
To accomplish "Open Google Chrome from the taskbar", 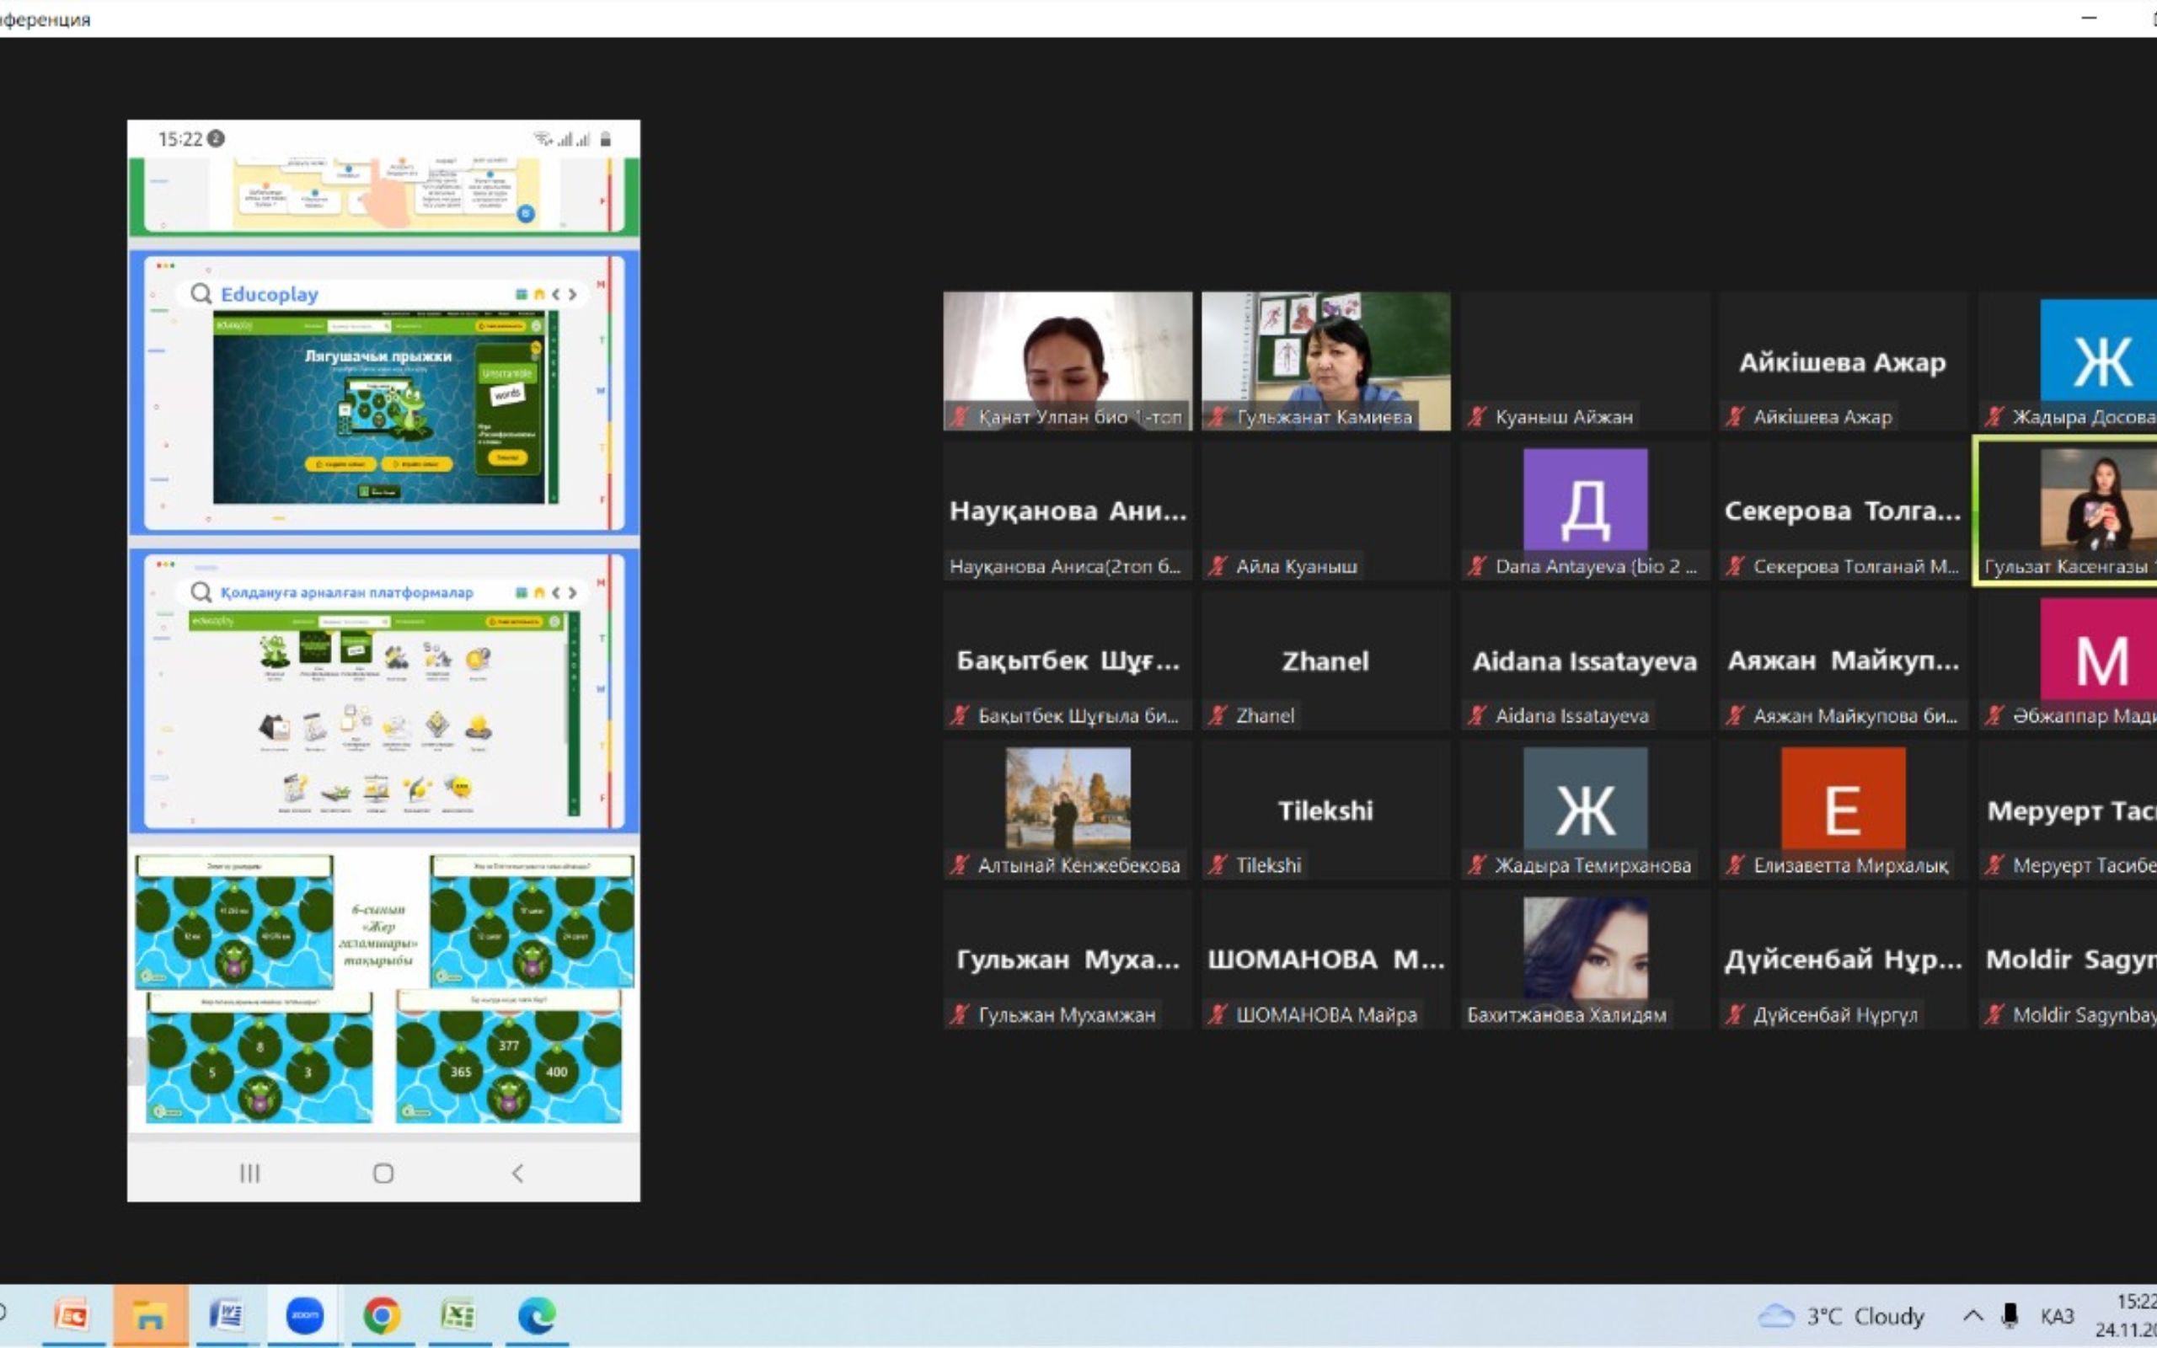I will (382, 1316).
